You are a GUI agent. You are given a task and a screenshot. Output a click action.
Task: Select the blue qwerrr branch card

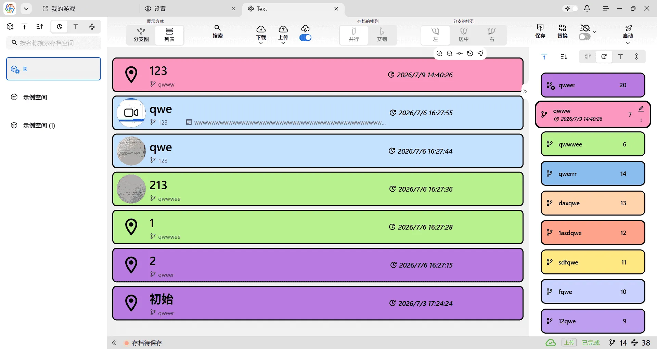(x=593, y=173)
